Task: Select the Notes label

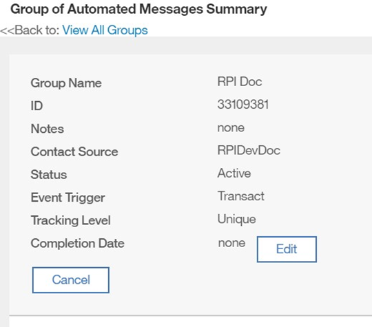Action: point(48,129)
